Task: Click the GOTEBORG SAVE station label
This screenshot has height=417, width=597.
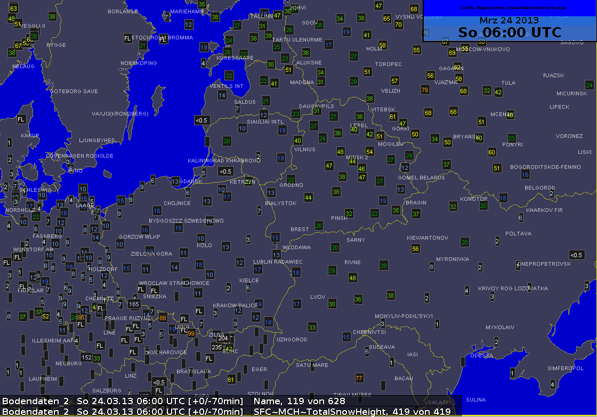Action: [74, 92]
